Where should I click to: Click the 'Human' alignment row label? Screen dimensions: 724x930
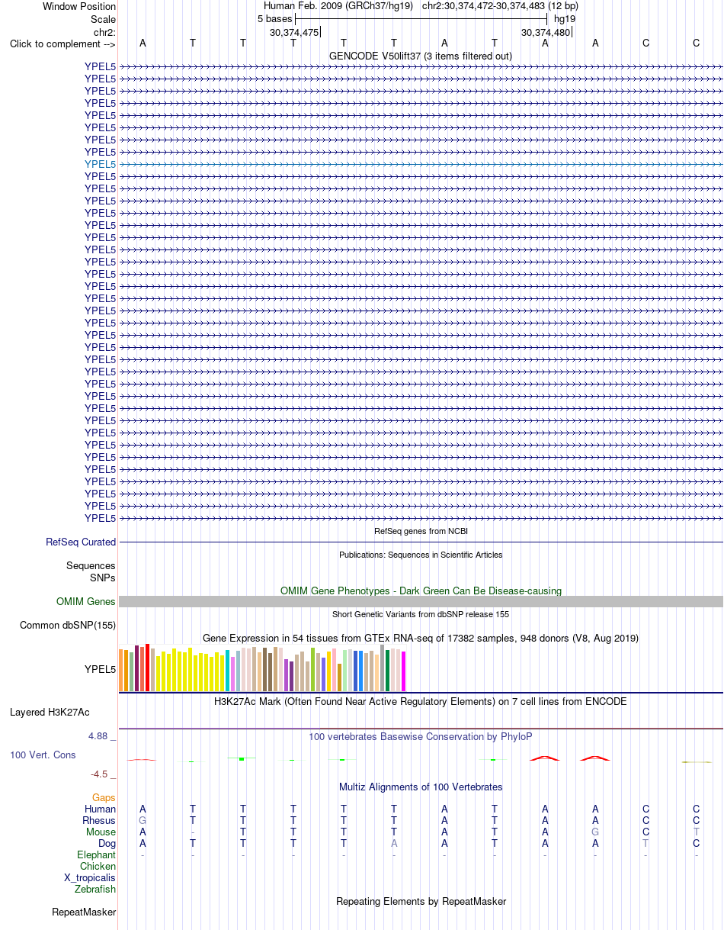[x=101, y=809]
